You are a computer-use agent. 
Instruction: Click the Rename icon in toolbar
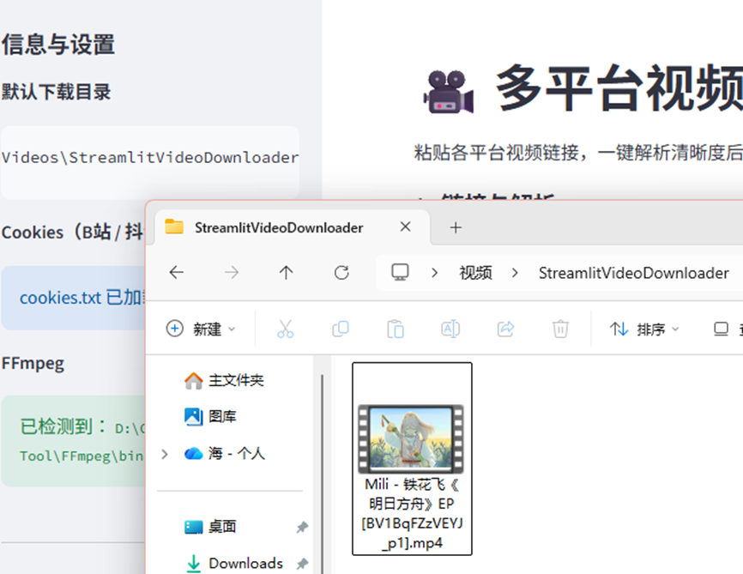pyautogui.click(x=450, y=329)
